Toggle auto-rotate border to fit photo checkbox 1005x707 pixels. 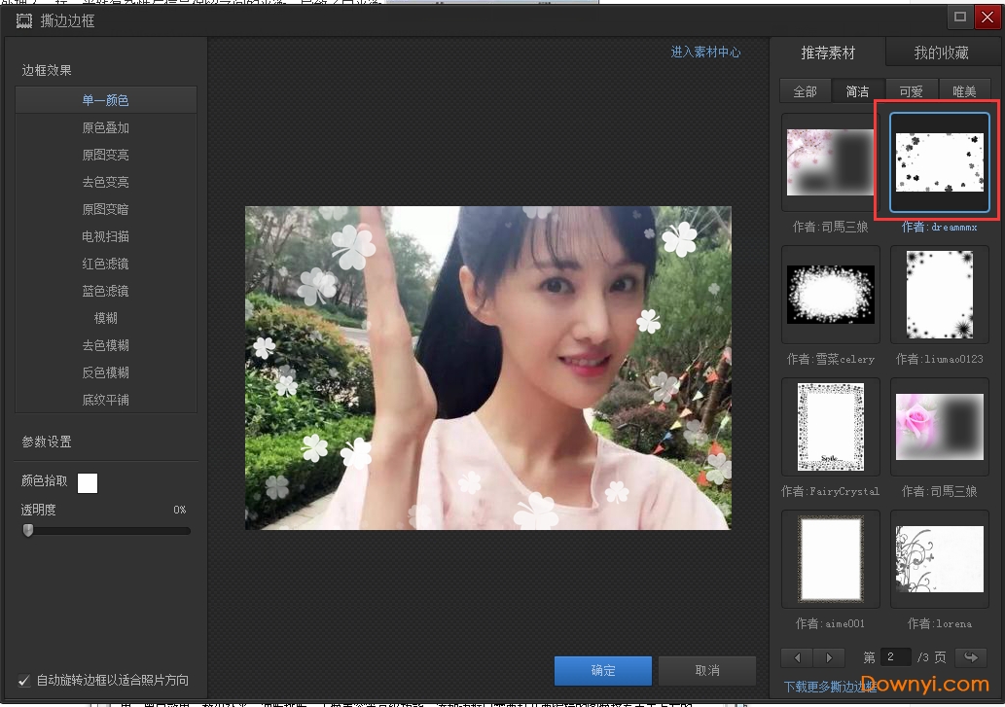point(24,681)
